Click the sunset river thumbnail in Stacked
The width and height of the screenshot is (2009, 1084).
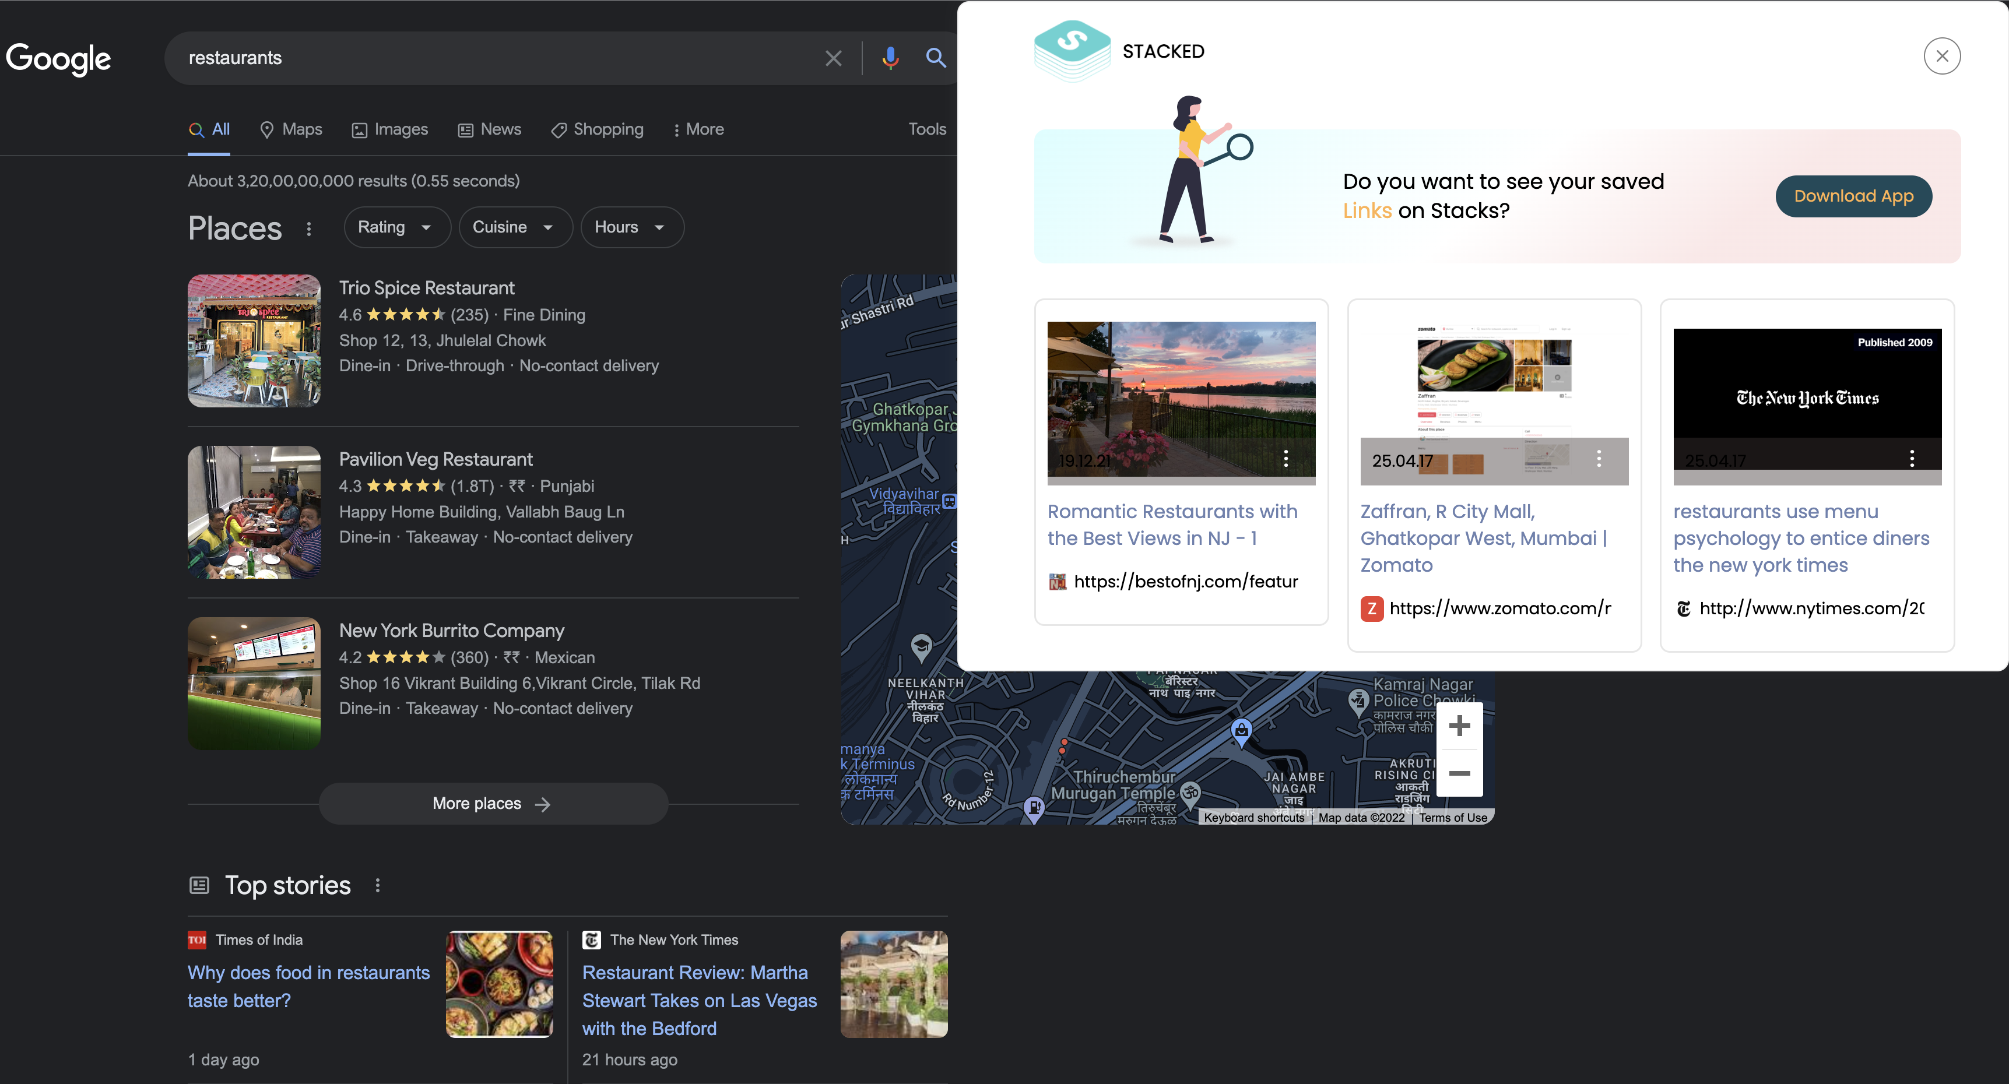pos(1181,399)
